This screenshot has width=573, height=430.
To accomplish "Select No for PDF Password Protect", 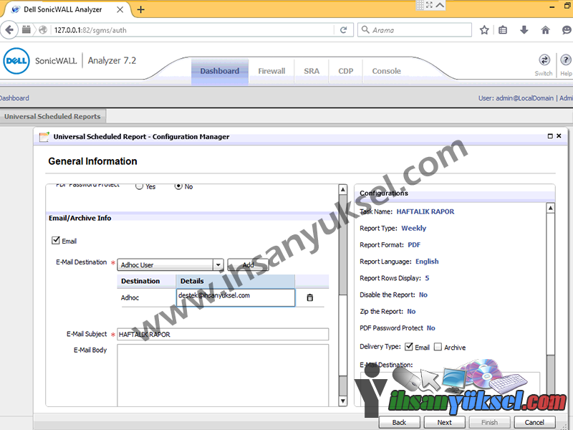I will pyautogui.click(x=178, y=186).
